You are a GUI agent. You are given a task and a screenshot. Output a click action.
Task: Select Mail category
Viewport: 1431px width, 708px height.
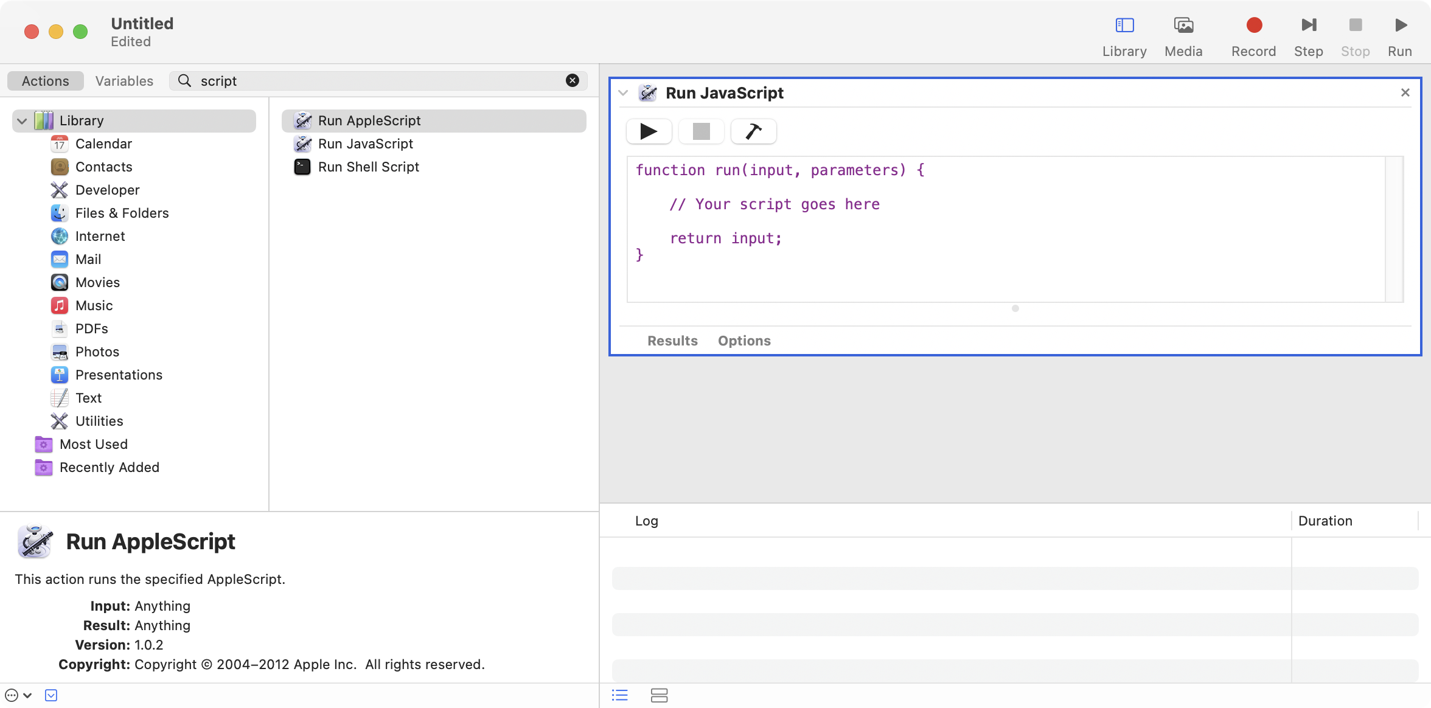pos(88,259)
